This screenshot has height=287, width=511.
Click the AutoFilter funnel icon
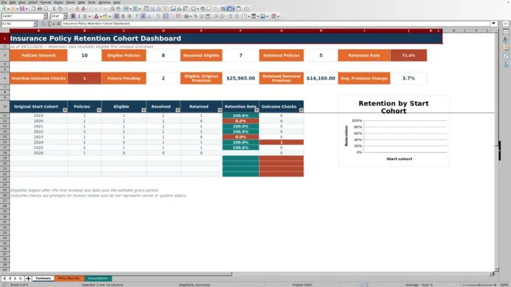coord(165,9)
